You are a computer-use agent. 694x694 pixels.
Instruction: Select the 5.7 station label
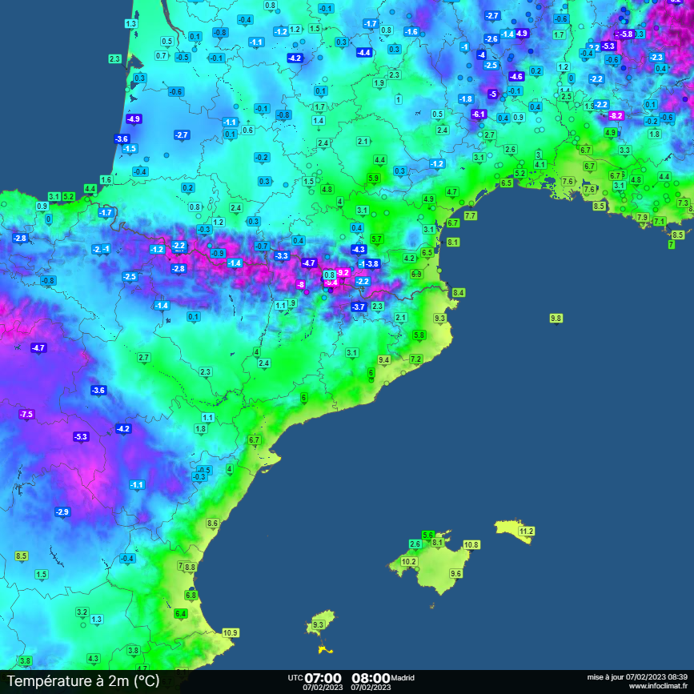(x=376, y=239)
